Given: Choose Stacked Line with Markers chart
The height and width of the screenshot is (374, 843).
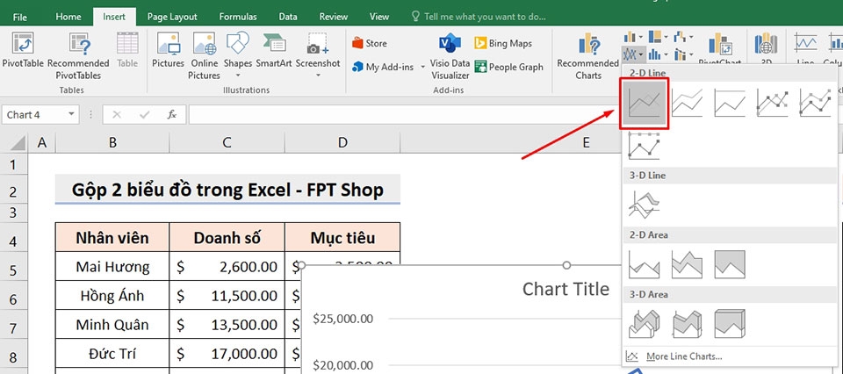Looking at the screenshot, I should pyautogui.click(x=815, y=103).
